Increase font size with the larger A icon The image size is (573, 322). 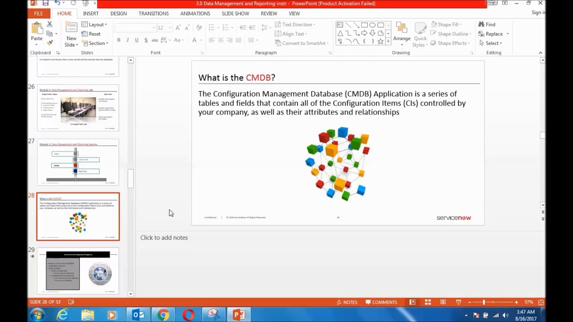tap(178, 28)
